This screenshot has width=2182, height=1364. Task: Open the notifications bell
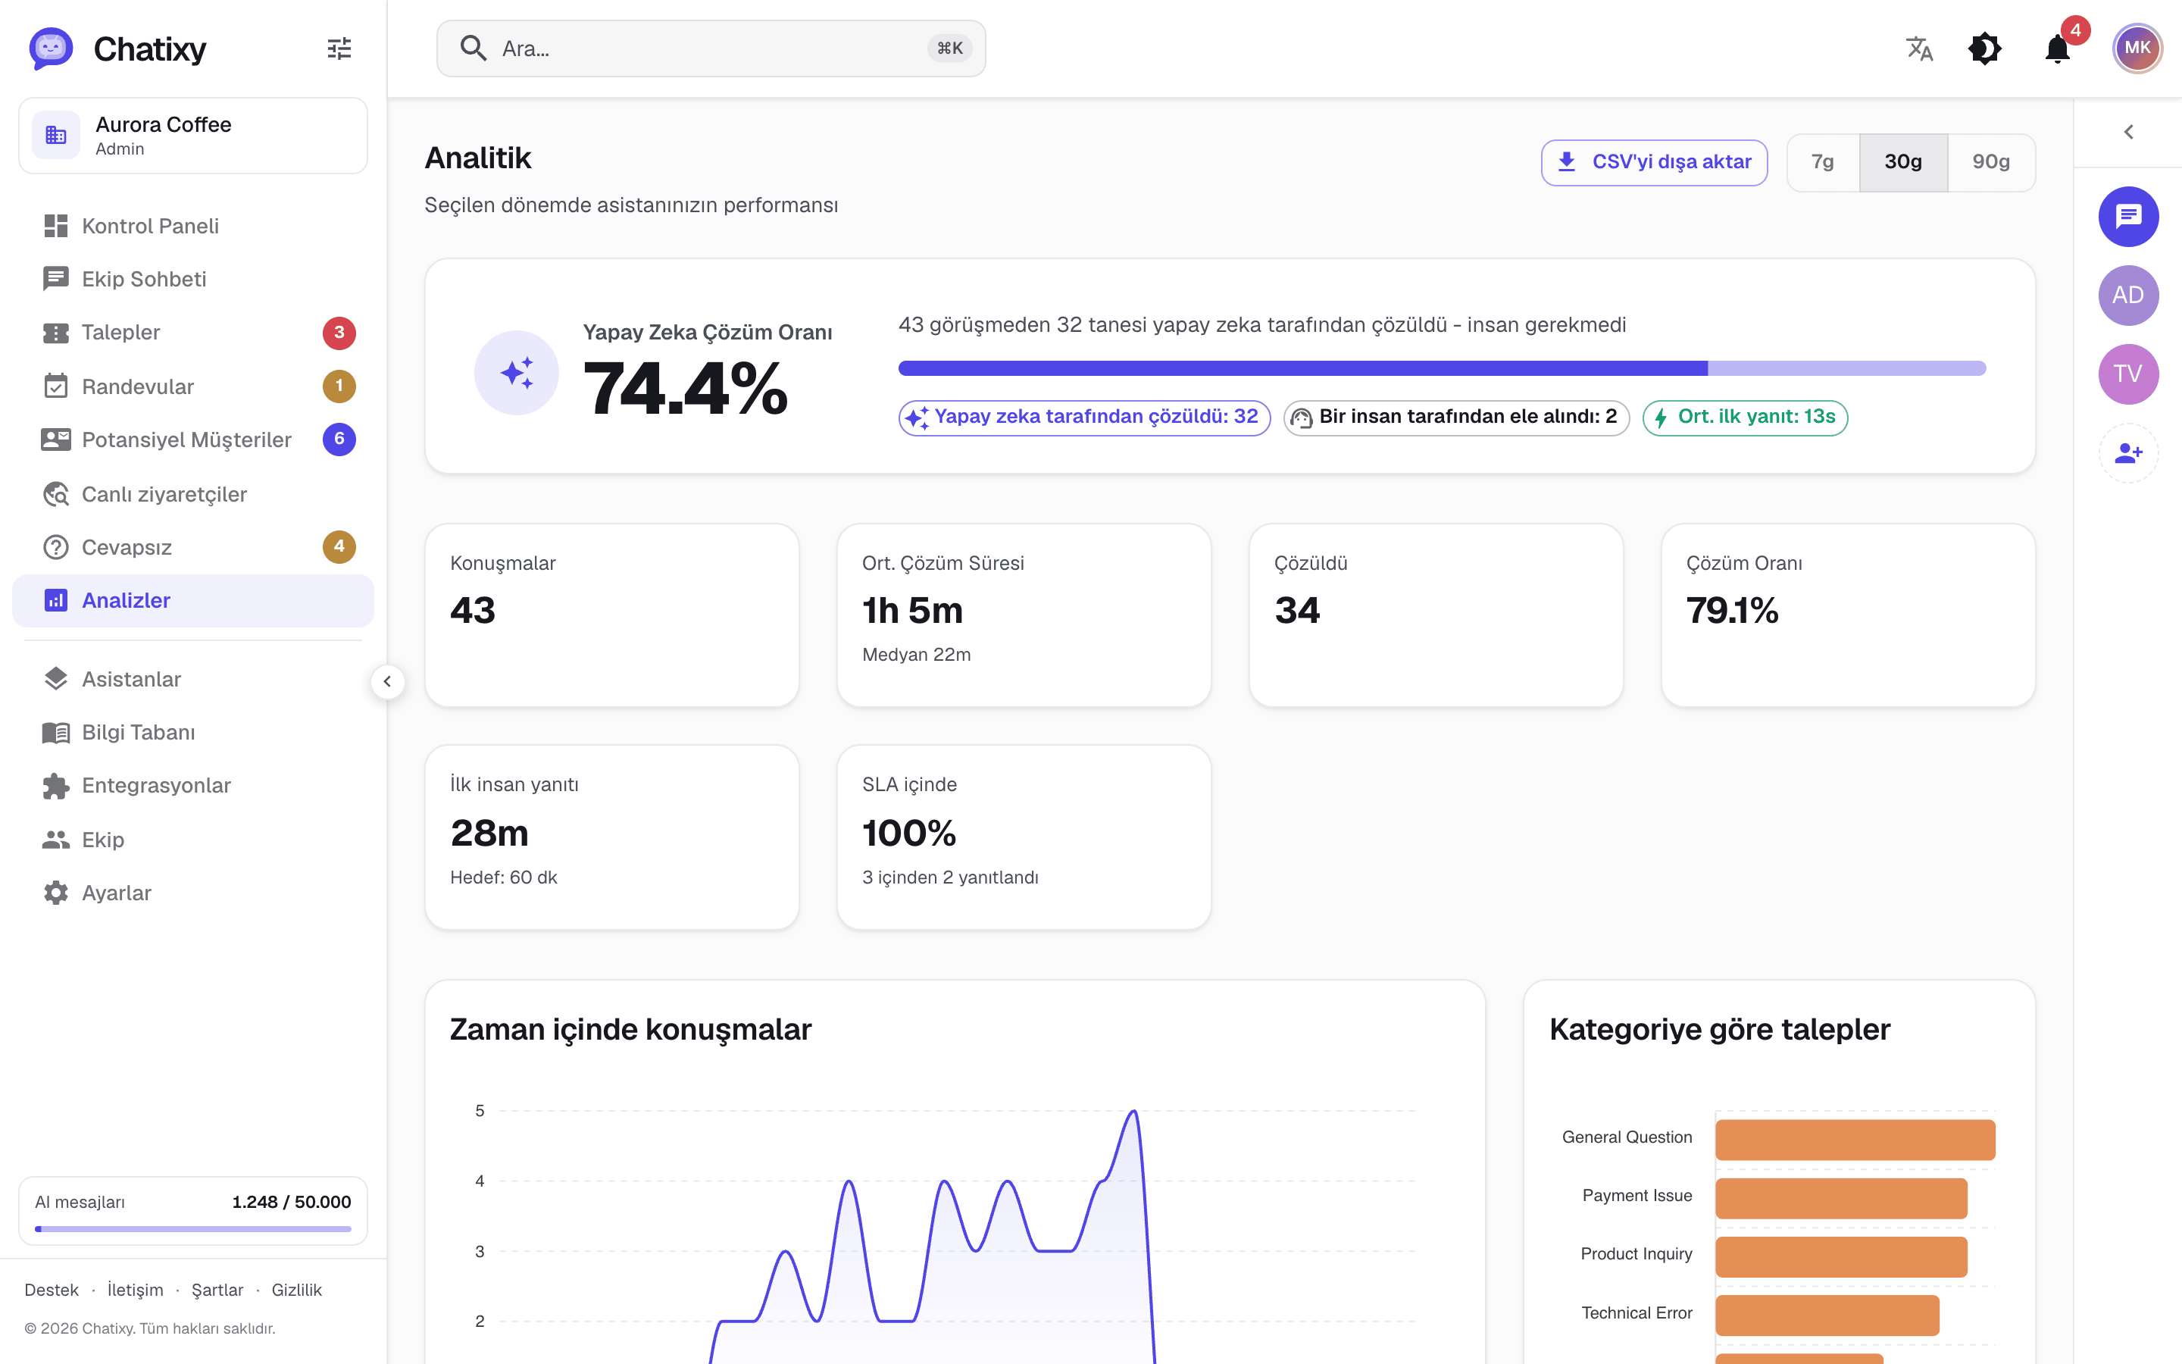[x=2058, y=48]
